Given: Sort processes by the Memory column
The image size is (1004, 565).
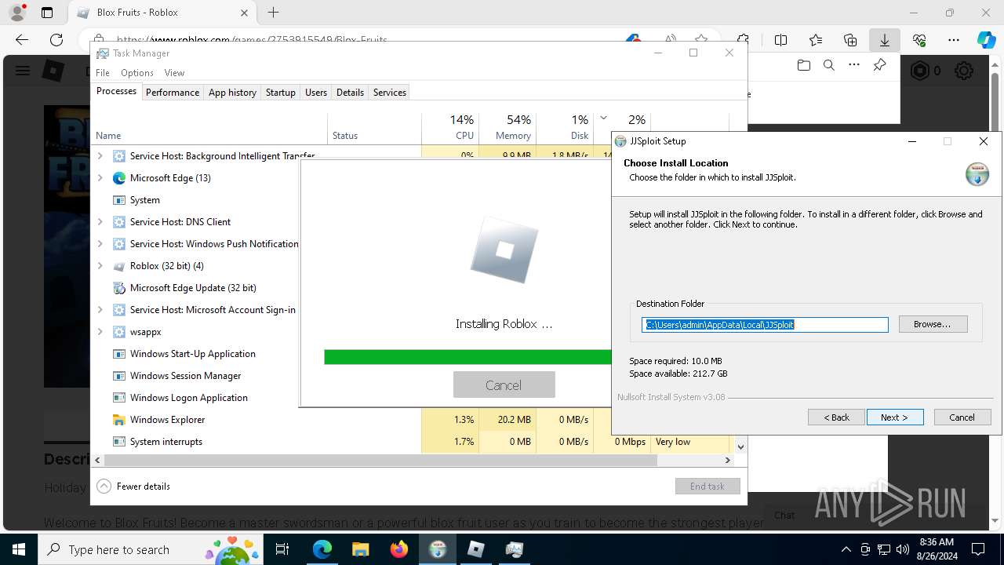Looking at the screenshot, I should coord(507,127).
